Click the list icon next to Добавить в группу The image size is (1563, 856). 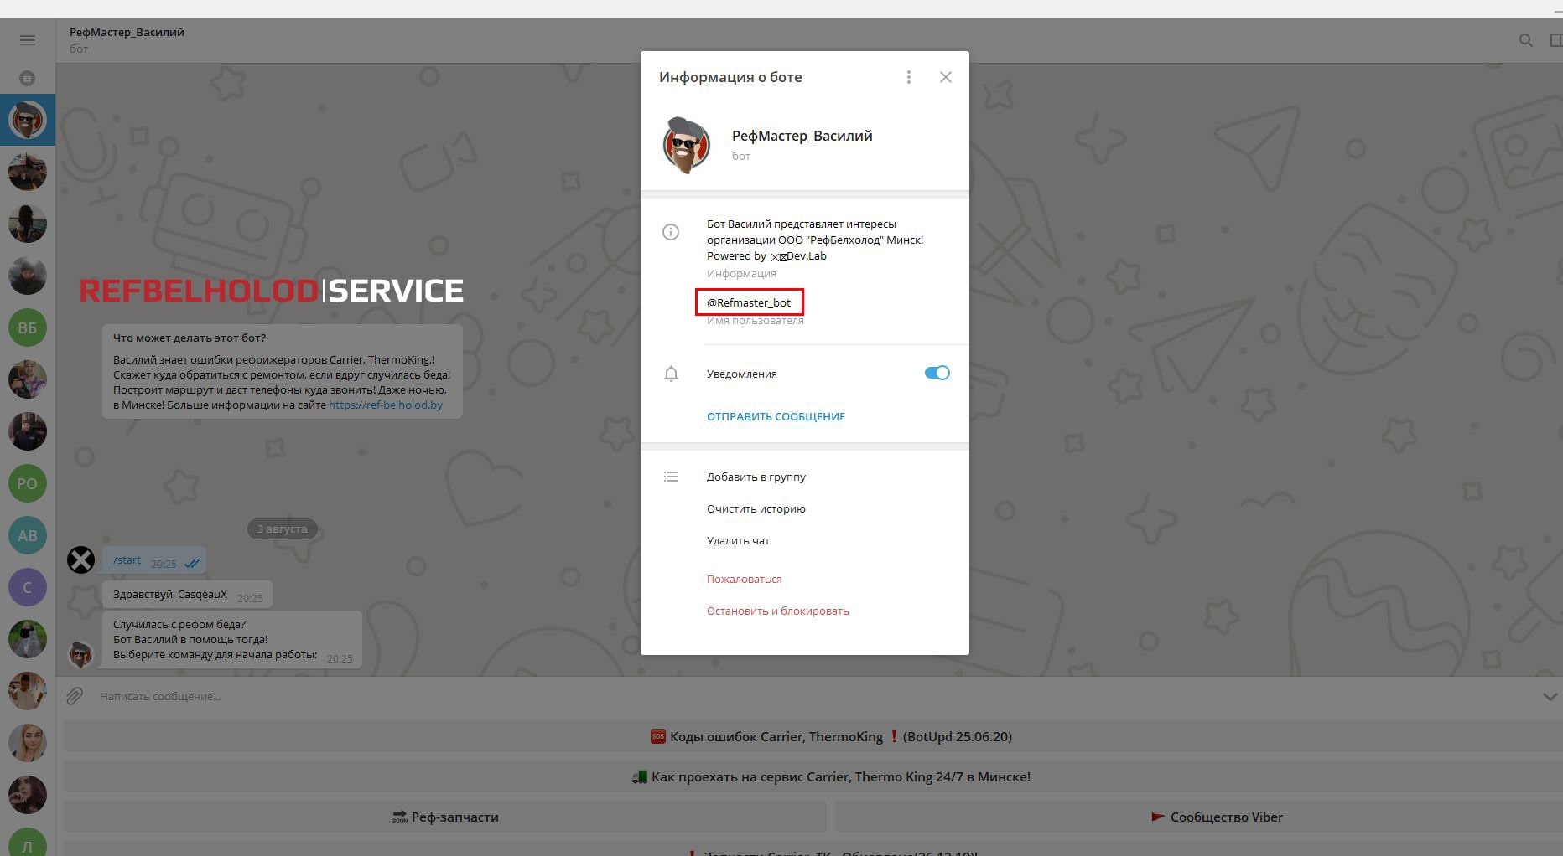tap(671, 477)
